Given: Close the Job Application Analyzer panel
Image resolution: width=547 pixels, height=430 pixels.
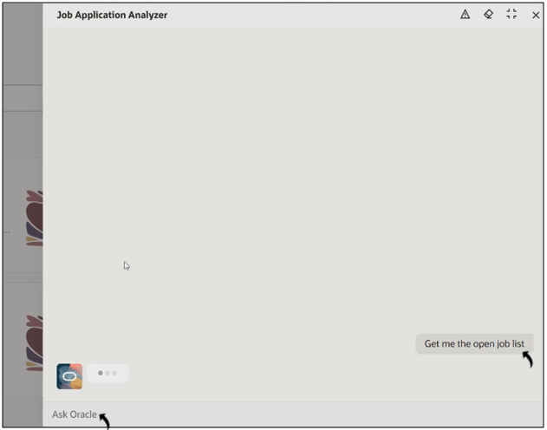Looking at the screenshot, I should click(x=536, y=15).
